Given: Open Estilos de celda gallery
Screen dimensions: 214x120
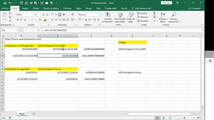Looking at the screenshot, I should click(x=131, y=17).
